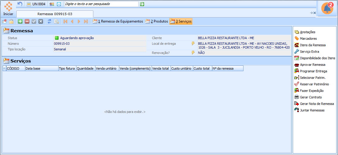The width and height of the screenshot is (338, 155).
Task: Click the Aguardando aprovação status value
Action: [77, 38]
